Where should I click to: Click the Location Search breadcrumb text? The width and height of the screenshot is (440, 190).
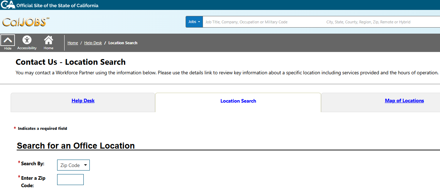(x=123, y=43)
